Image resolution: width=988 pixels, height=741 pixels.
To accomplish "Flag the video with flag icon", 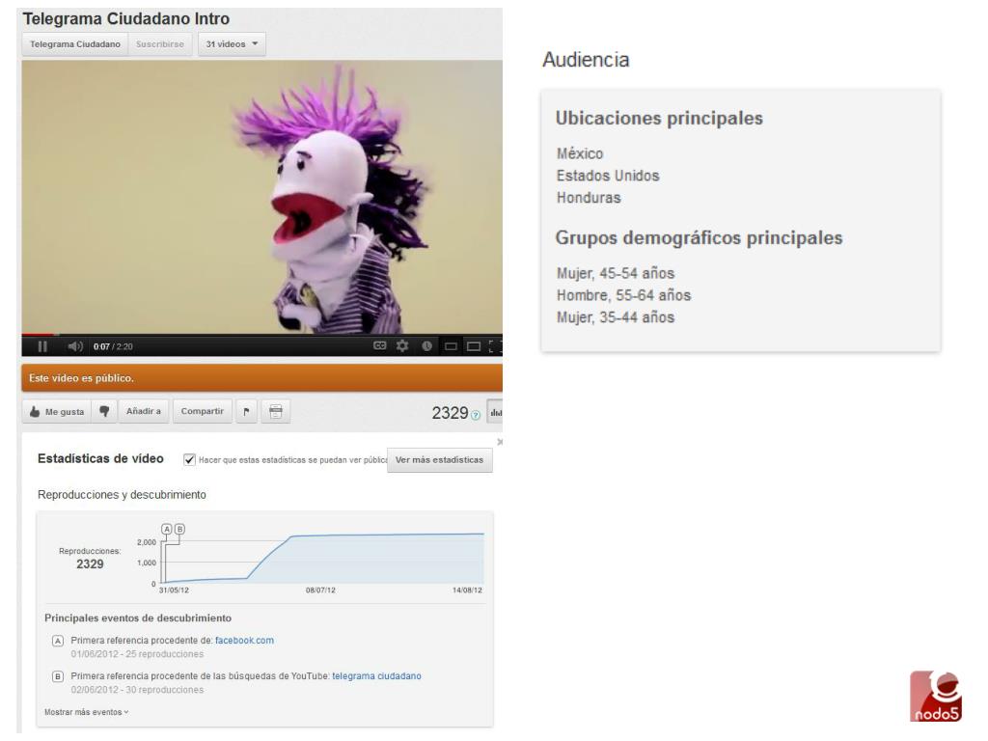I will point(246,412).
